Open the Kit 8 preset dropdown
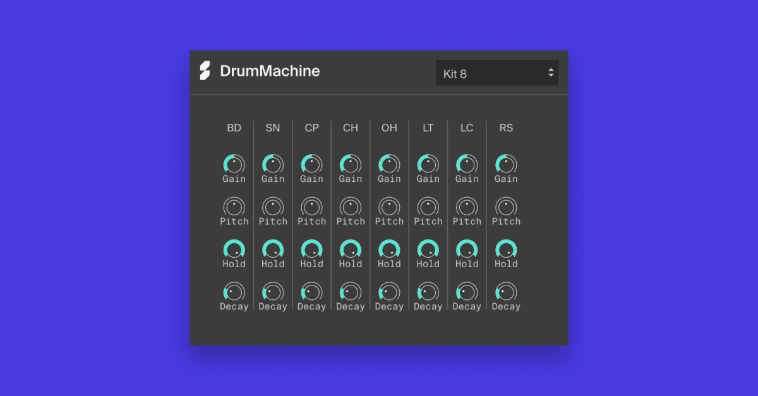 [497, 73]
